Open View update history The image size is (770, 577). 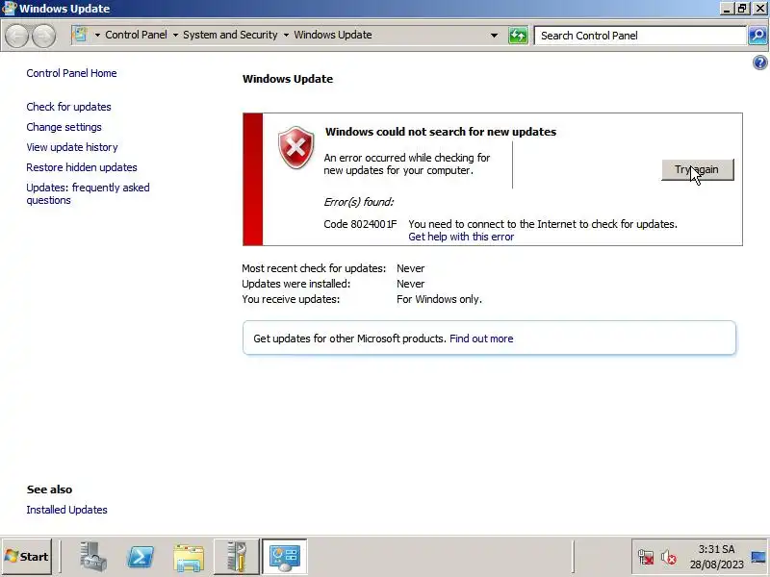tap(72, 147)
